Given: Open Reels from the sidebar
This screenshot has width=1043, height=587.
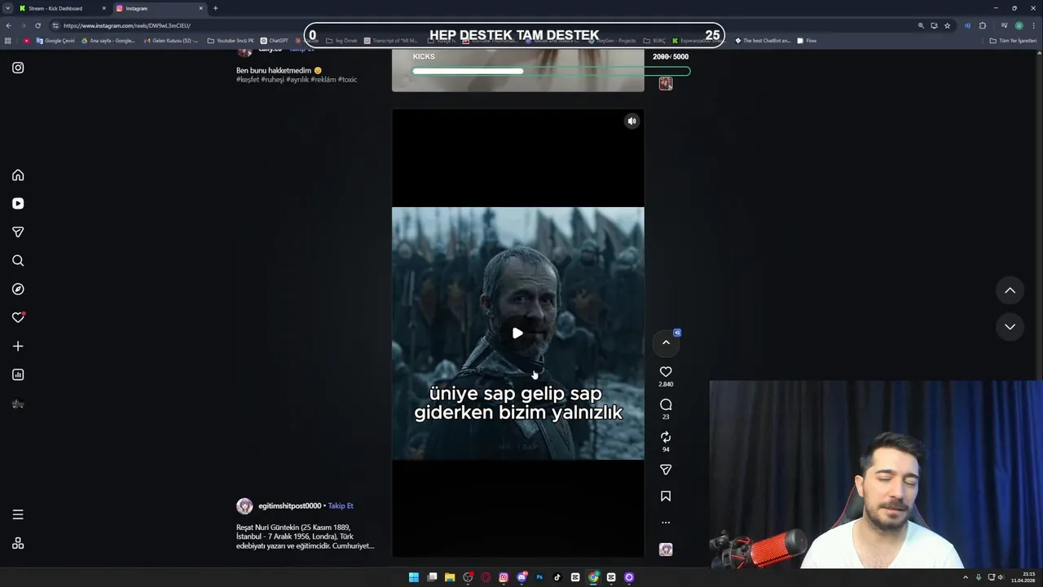Looking at the screenshot, I should (18, 204).
